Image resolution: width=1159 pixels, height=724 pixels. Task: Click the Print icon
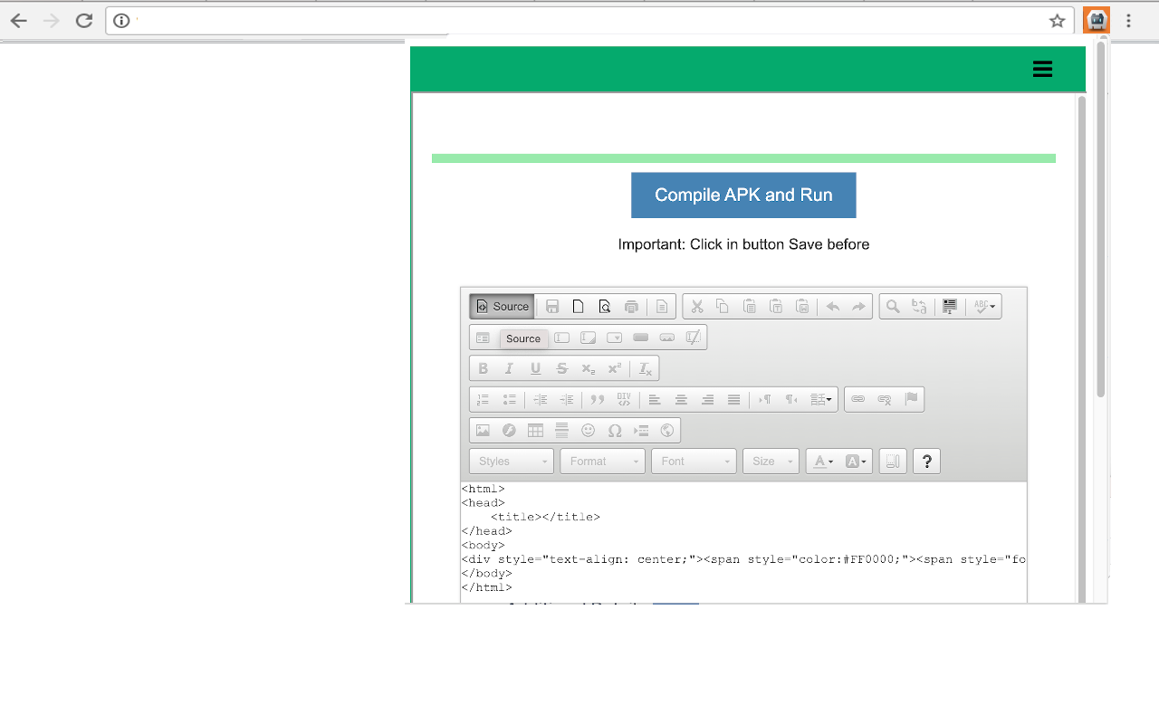click(631, 307)
